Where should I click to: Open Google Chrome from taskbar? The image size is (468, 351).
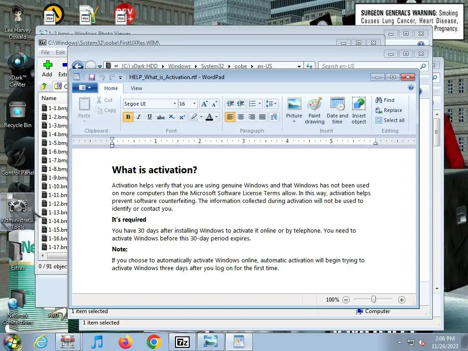click(x=154, y=341)
